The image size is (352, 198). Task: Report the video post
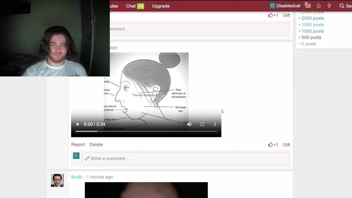tap(78, 144)
